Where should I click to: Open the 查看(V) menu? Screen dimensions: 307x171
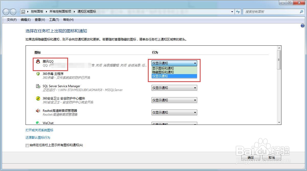coord(40,20)
